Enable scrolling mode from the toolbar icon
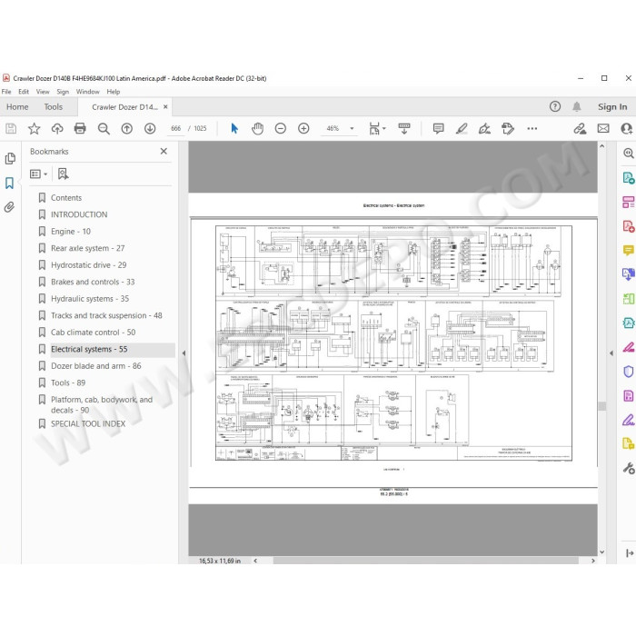The height and width of the screenshot is (636, 636). [x=404, y=129]
